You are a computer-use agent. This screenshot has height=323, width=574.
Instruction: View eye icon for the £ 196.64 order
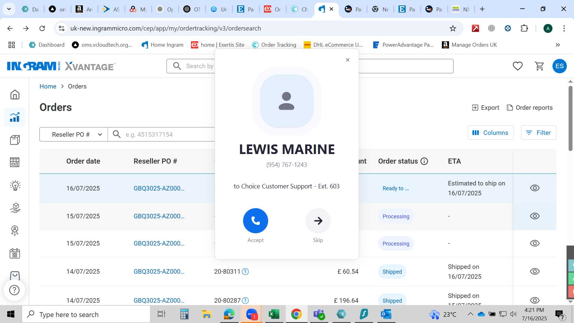click(x=535, y=300)
